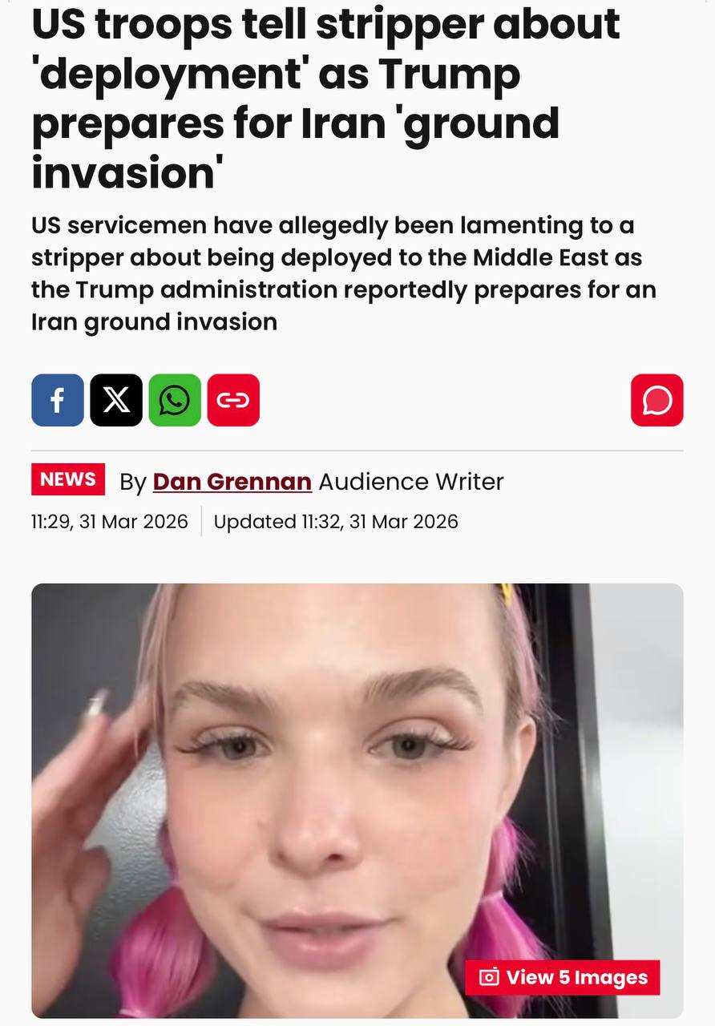Click the Updated 11:32 timestamp
Viewport: 715px width, 1026px height.
coord(336,522)
